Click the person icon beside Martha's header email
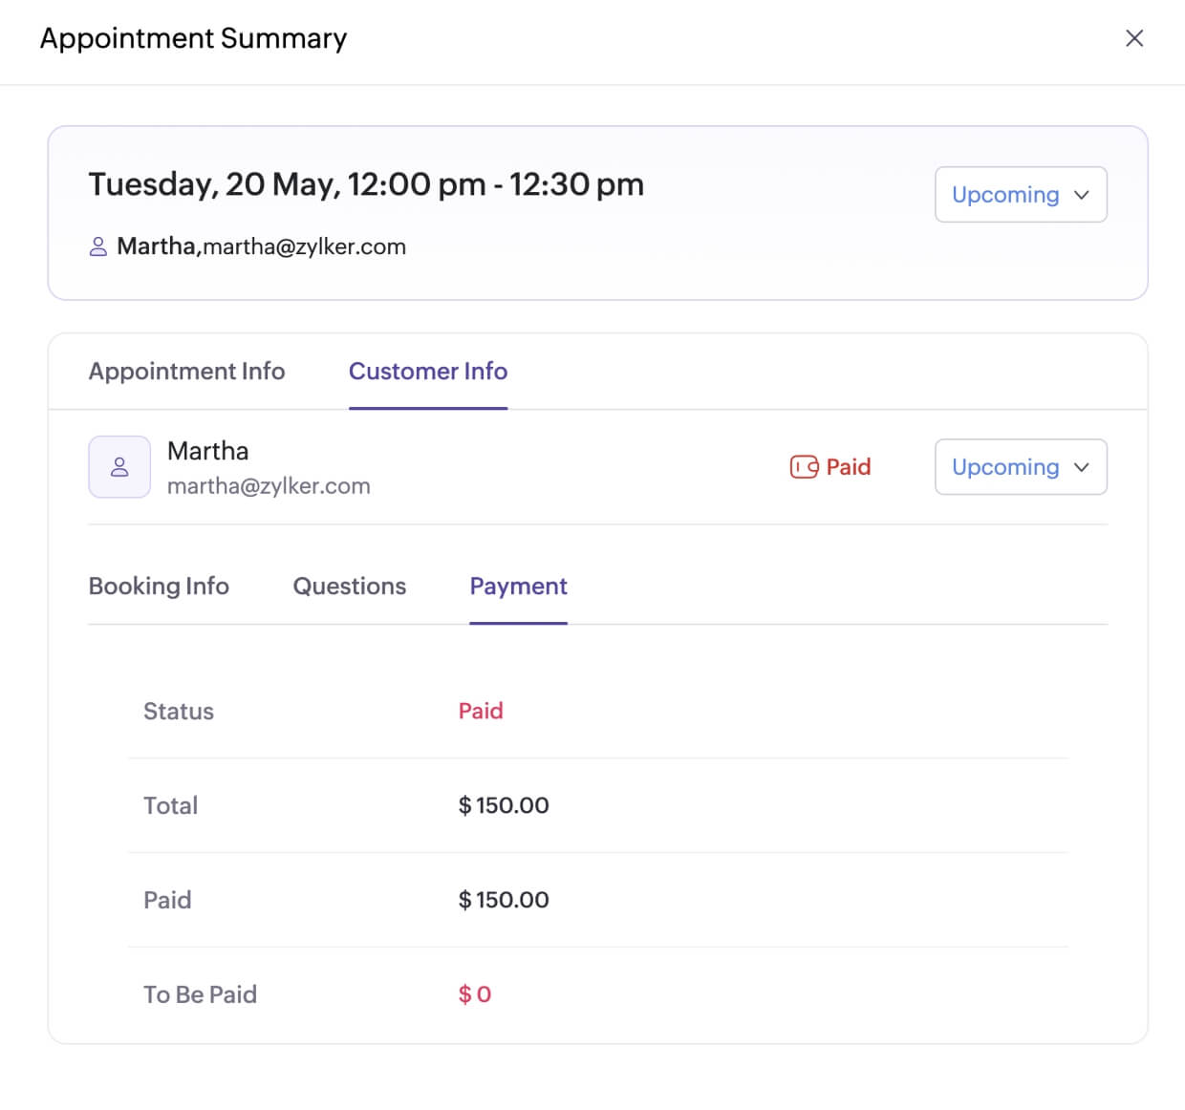Viewport: 1185px width, 1110px height. coord(97,247)
